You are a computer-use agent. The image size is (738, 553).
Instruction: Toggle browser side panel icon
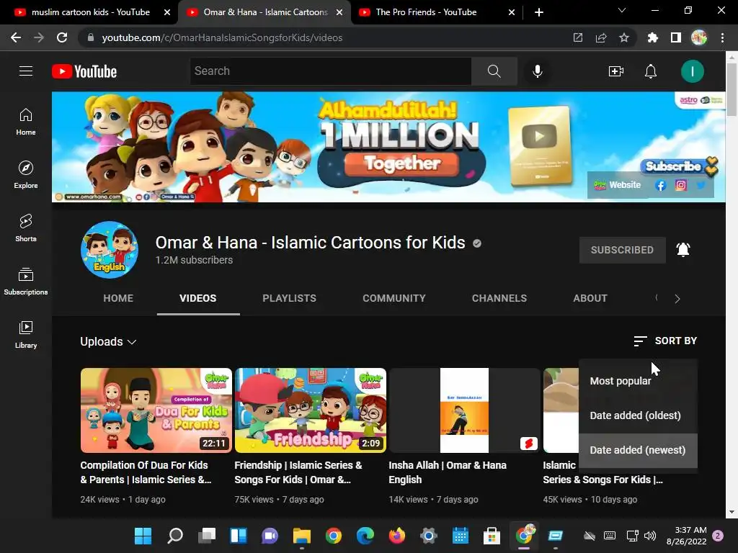click(676, 37)
